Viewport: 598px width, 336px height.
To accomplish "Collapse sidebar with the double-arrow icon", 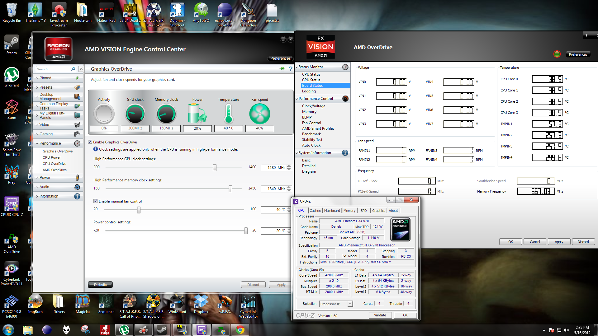I will point(81,69).
